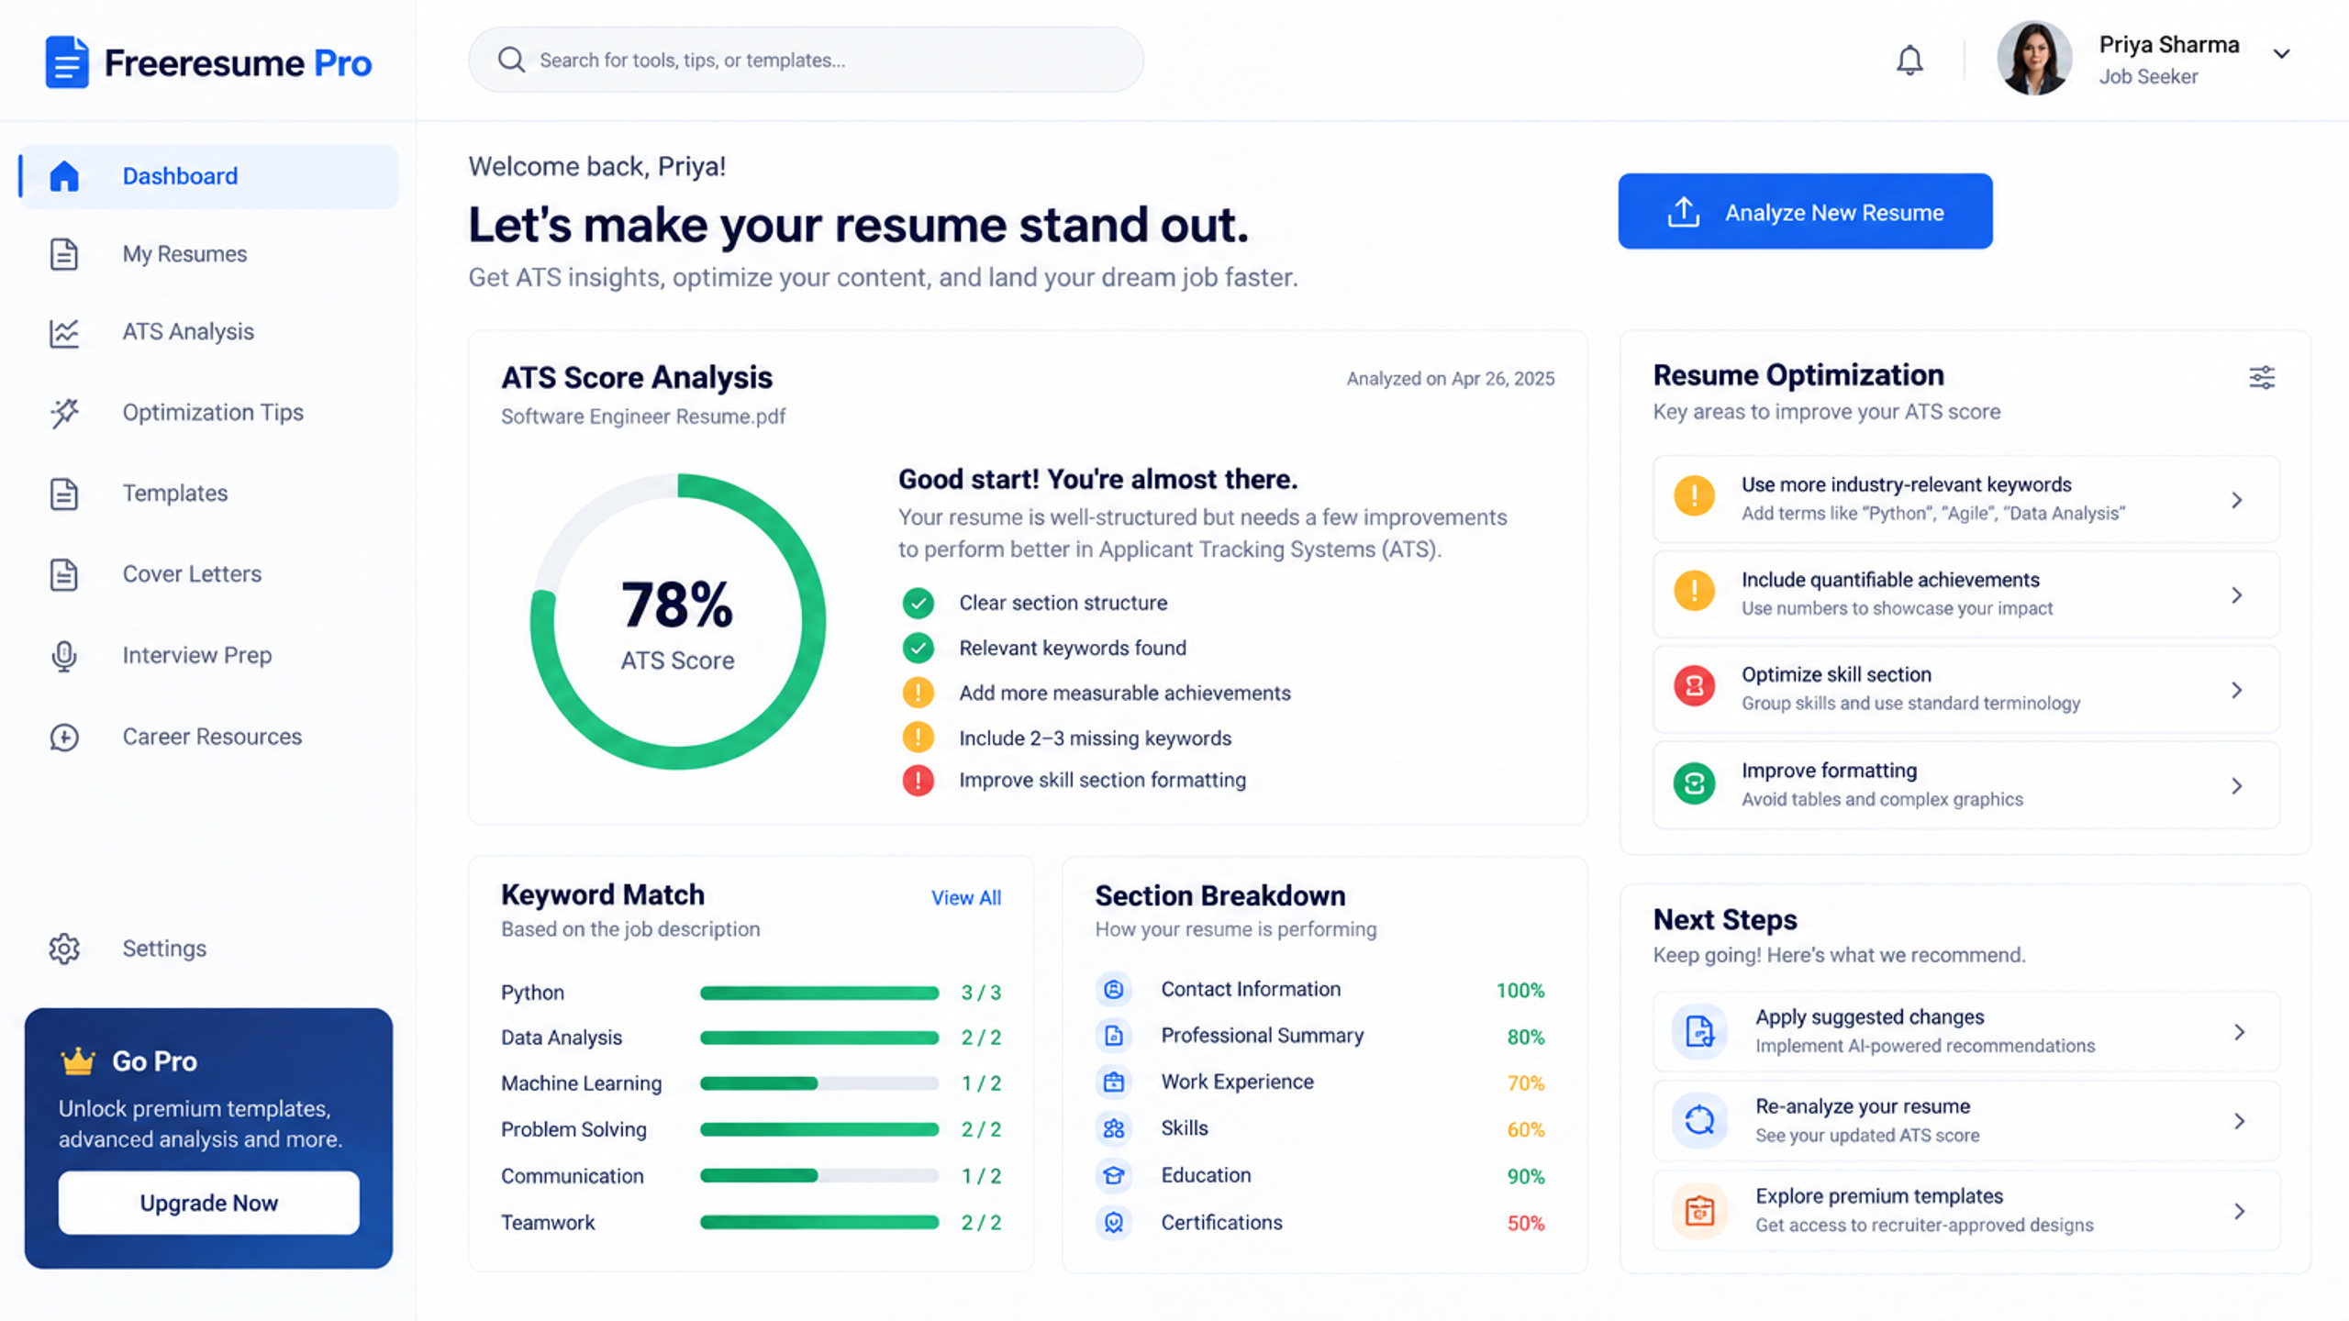This screenshot has width=2349, height=1321.
Task: Click the red Optimize skill section icon
Action: coord(1694,686)
